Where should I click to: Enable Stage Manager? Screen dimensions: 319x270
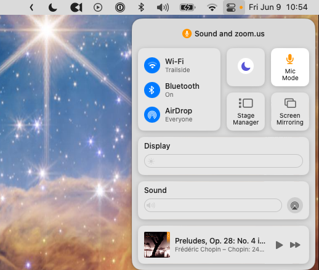point(246,112)
